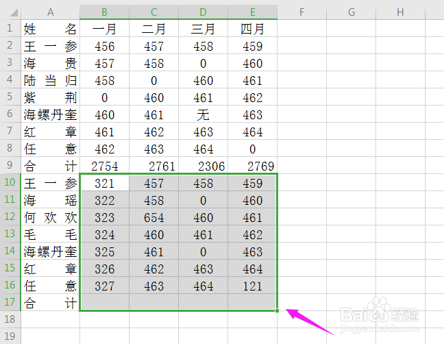Select column F header
This screenshot has height=344, width=444.
pyautogui.click(x=302, y=12)
